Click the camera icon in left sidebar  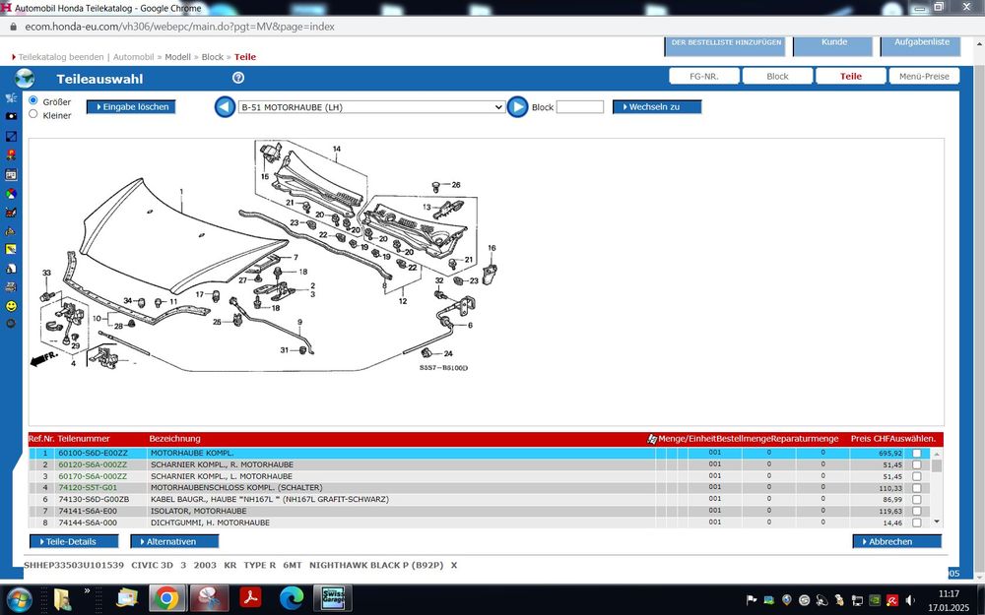tap(11, 116)
